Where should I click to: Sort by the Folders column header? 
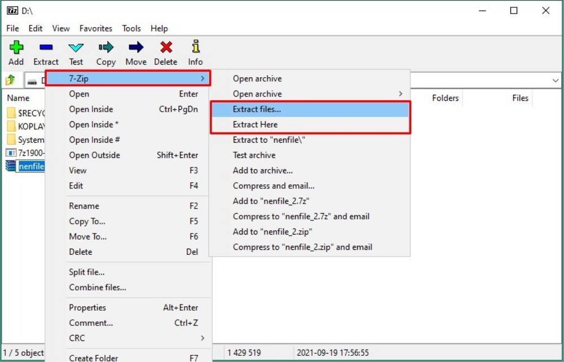pos(445,98)
